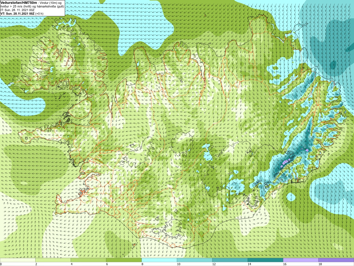
Task: Click the 'hviður > 25 m/s (hvítt)' line
Action: click(17, 6)
